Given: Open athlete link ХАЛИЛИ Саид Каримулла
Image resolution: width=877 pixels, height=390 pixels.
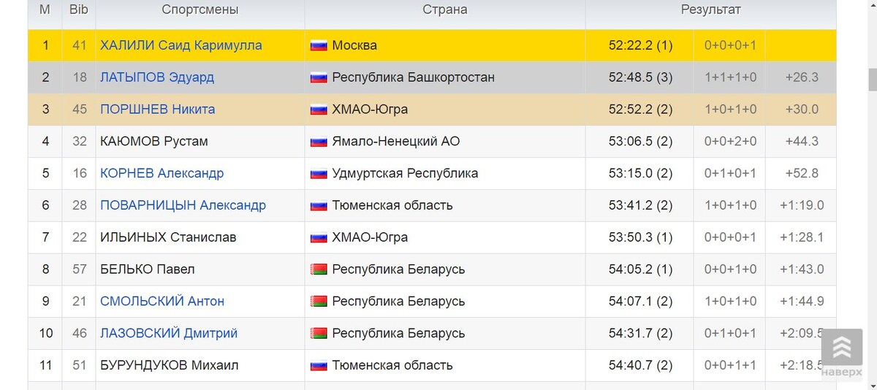Looking at the screenshot, I should point(181,45).
